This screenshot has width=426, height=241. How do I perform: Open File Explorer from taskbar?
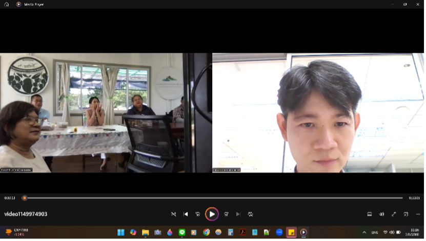145,232
